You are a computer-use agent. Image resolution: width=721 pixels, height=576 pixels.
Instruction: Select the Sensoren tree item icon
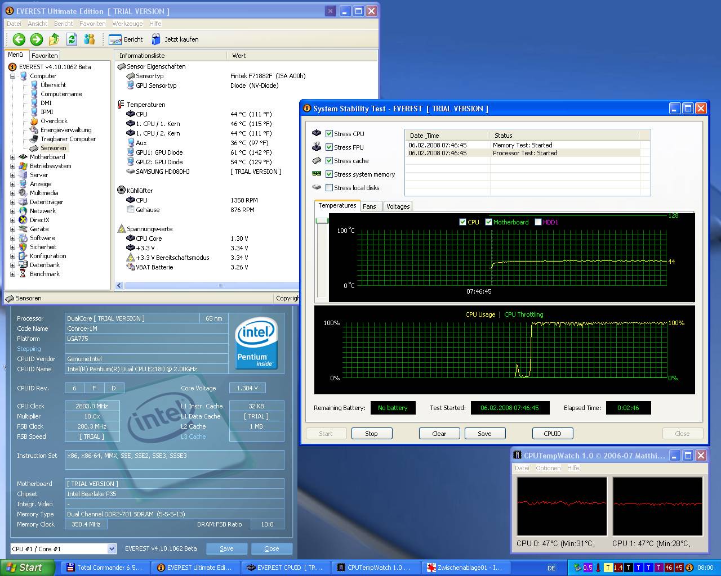[x=34, y=148]
